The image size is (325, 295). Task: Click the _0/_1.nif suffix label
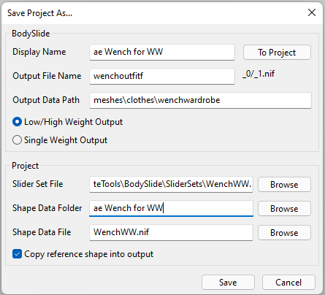pos(259,74)
